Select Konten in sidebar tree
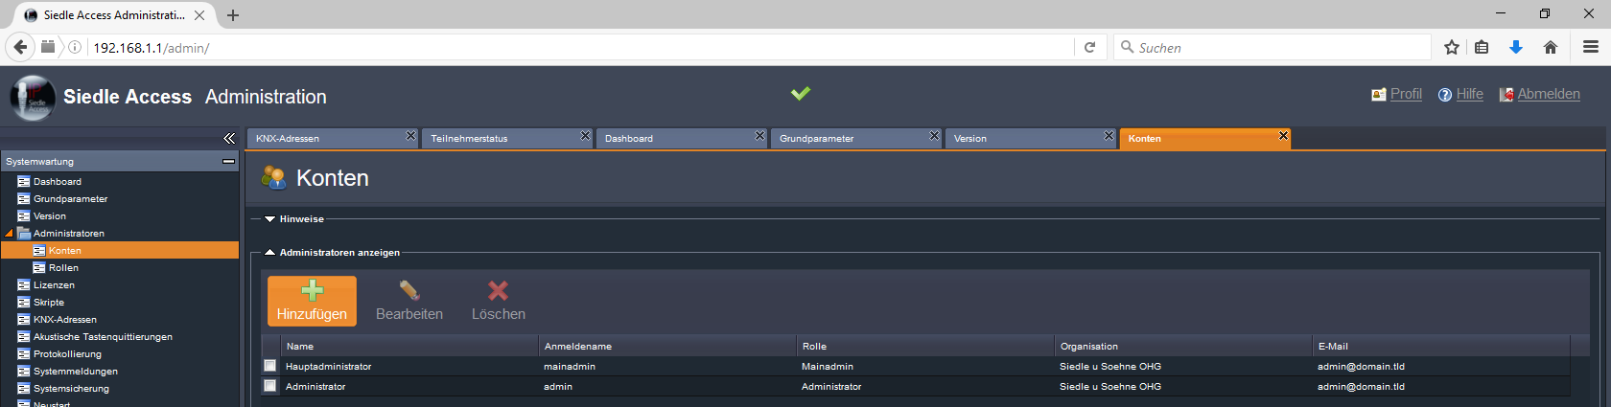 point(64,251)
